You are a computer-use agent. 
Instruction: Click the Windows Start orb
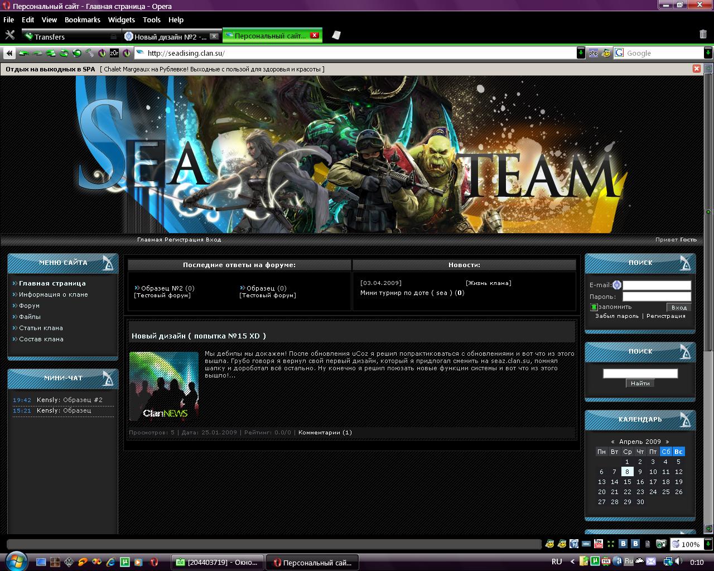[x=17, y=560]
